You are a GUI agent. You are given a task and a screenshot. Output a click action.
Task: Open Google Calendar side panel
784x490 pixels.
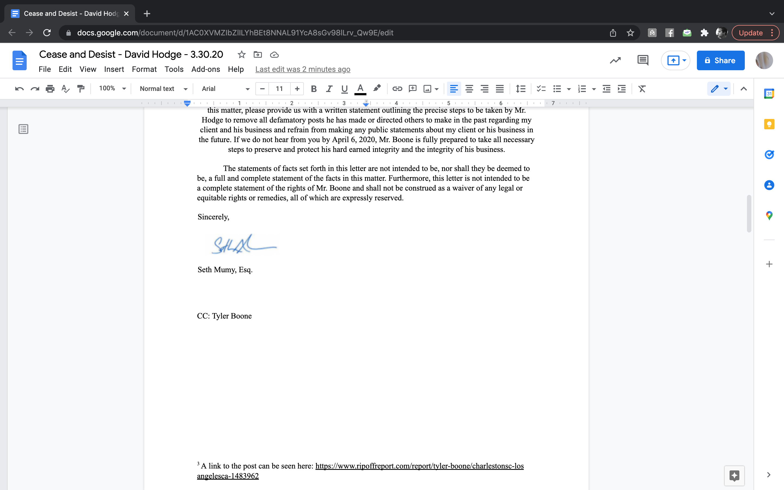(x=769, y=94)
